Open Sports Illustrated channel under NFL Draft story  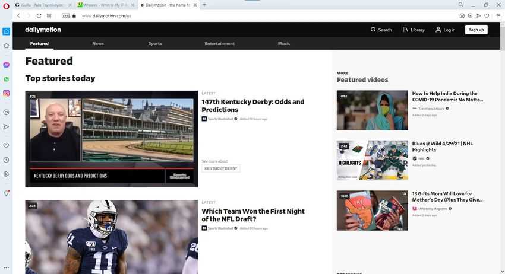pyautogui.click(x=219, y=228)
